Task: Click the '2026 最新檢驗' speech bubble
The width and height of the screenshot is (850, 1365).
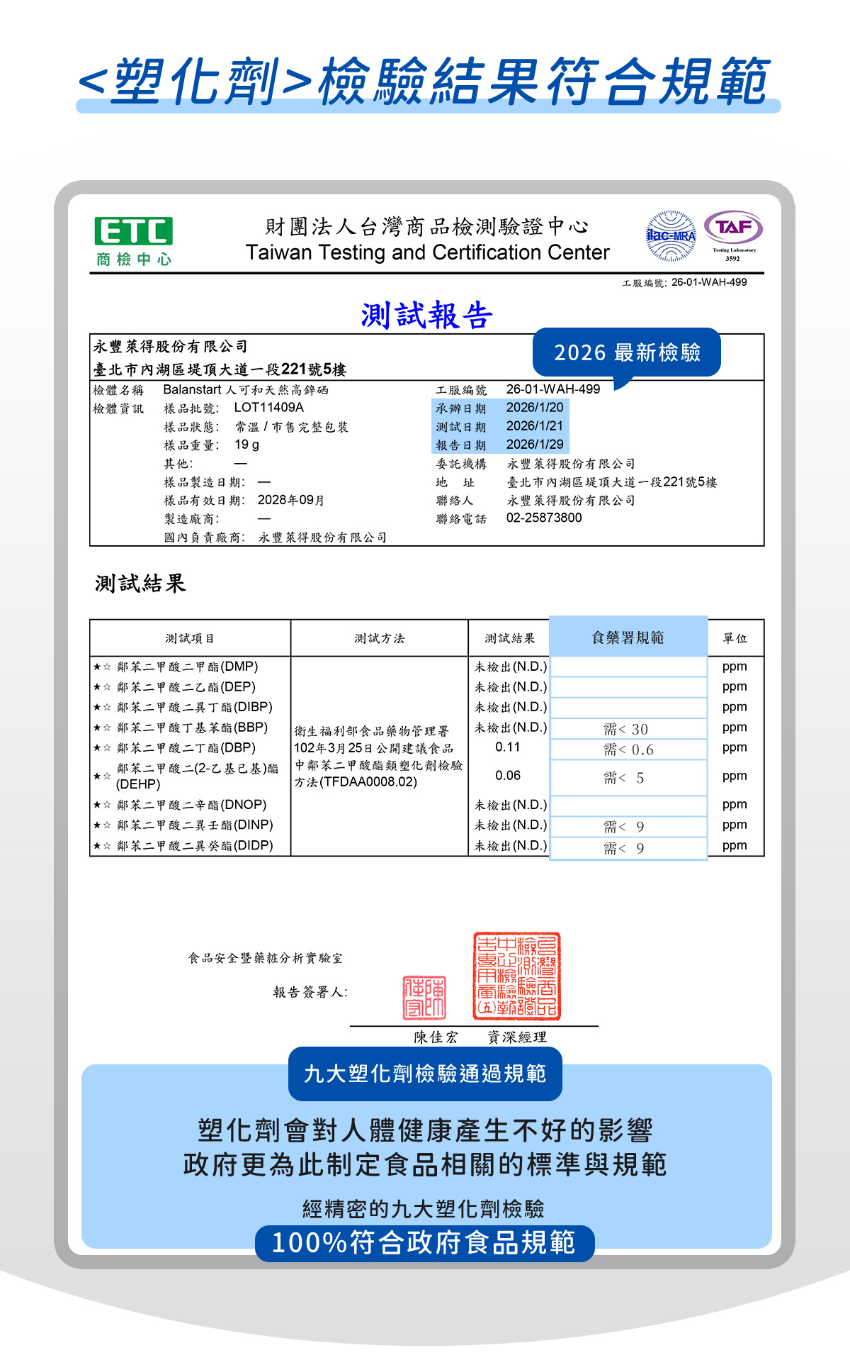Action: tap(627, 353)
